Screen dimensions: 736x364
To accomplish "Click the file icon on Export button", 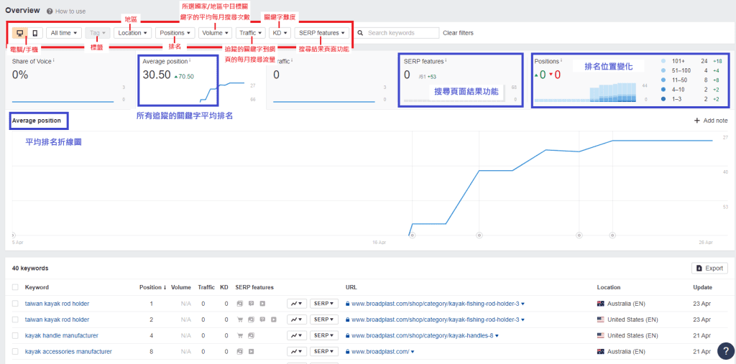I will [699, 269].
